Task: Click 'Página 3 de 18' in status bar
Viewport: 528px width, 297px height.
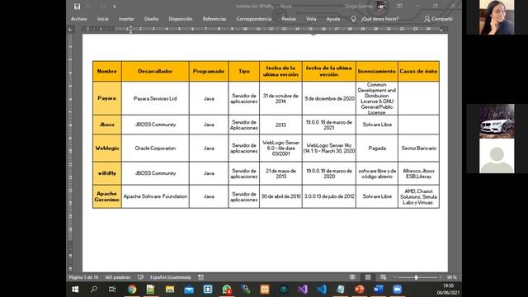Action: 83,277
